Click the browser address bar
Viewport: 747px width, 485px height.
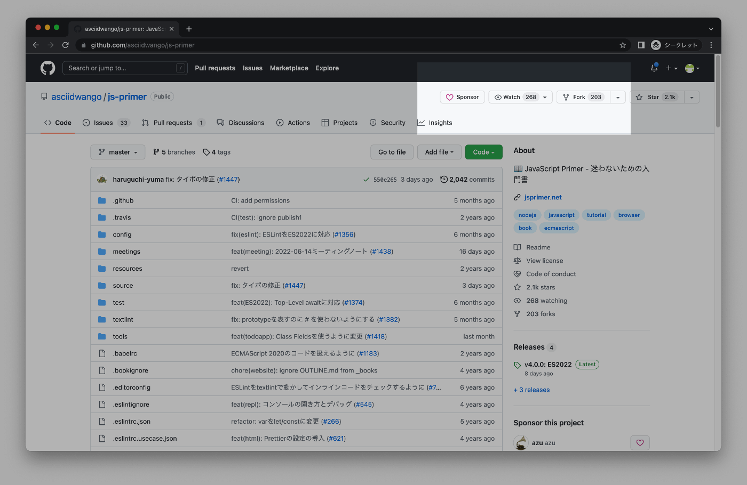pyautogui.click(x=352, y=45)
